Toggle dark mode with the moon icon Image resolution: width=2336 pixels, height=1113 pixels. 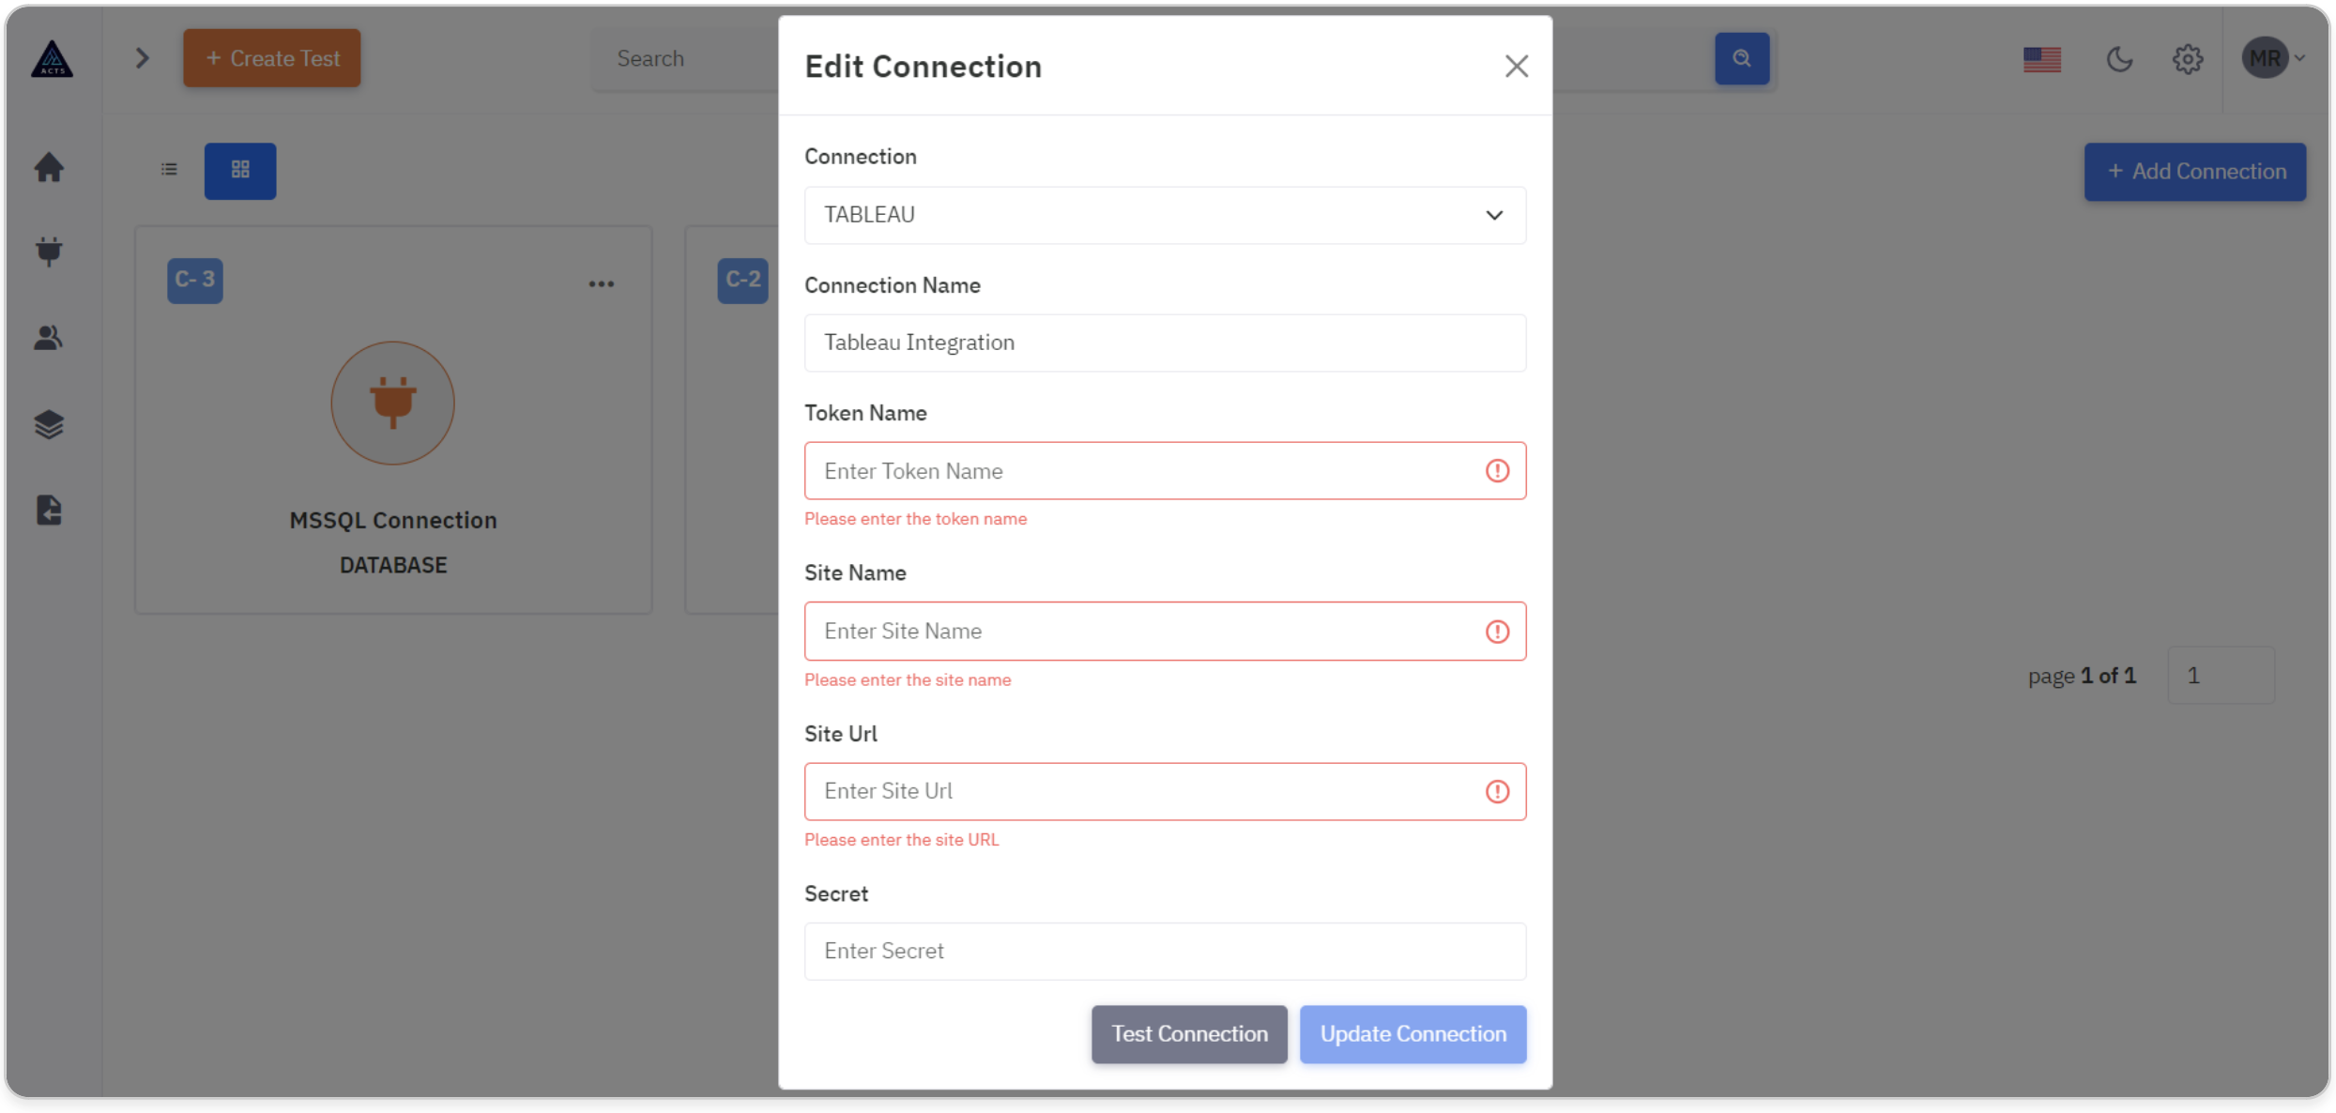tap(2119, 59)
